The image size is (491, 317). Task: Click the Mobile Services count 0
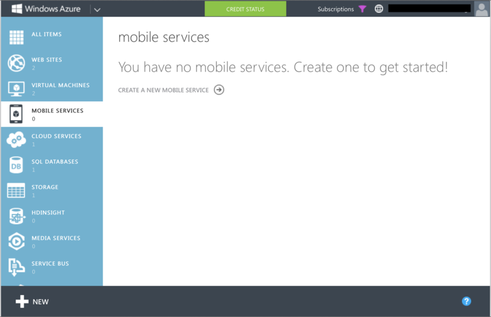tap(34, 119)
